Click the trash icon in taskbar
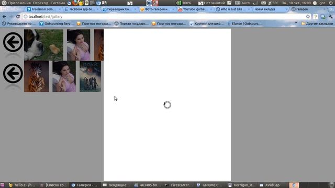335x188 pixels. [332, 185]
